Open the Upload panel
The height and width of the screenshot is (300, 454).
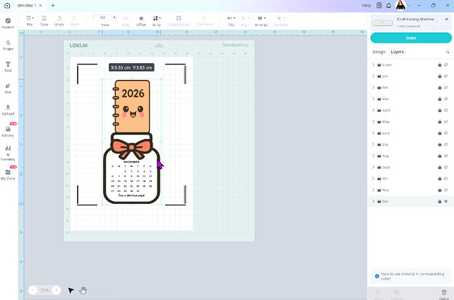[8, 109]
